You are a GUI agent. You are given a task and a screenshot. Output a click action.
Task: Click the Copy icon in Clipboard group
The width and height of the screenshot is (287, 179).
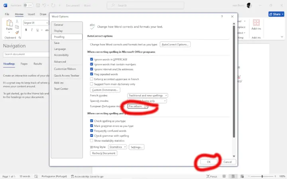coord(17,27)
